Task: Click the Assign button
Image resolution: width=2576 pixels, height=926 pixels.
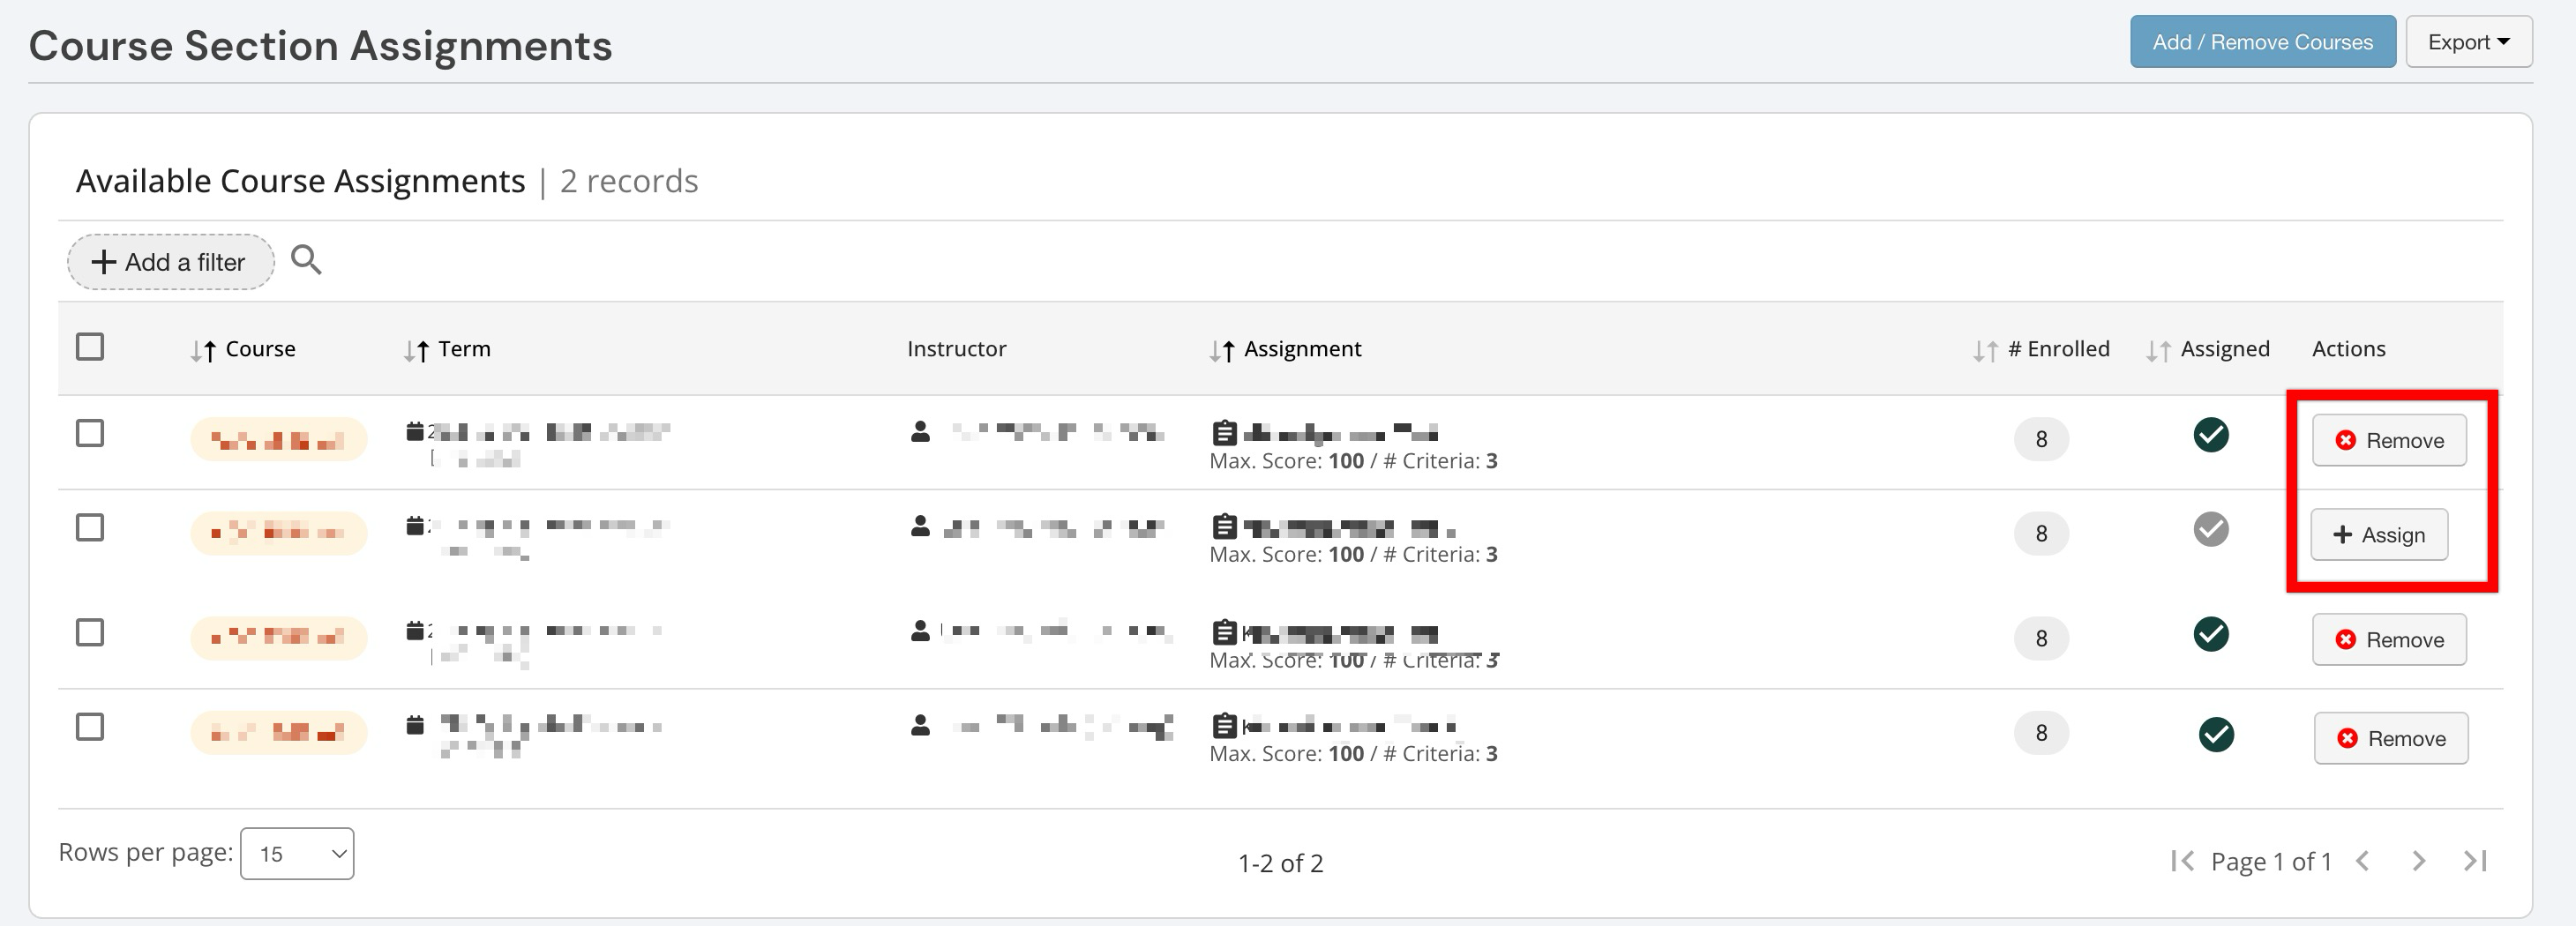Action: [2379, 534]
